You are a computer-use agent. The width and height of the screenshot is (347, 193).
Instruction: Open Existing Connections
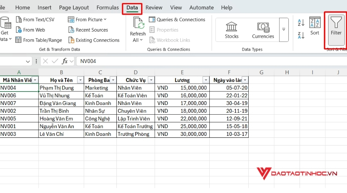(x=94, y=40)
